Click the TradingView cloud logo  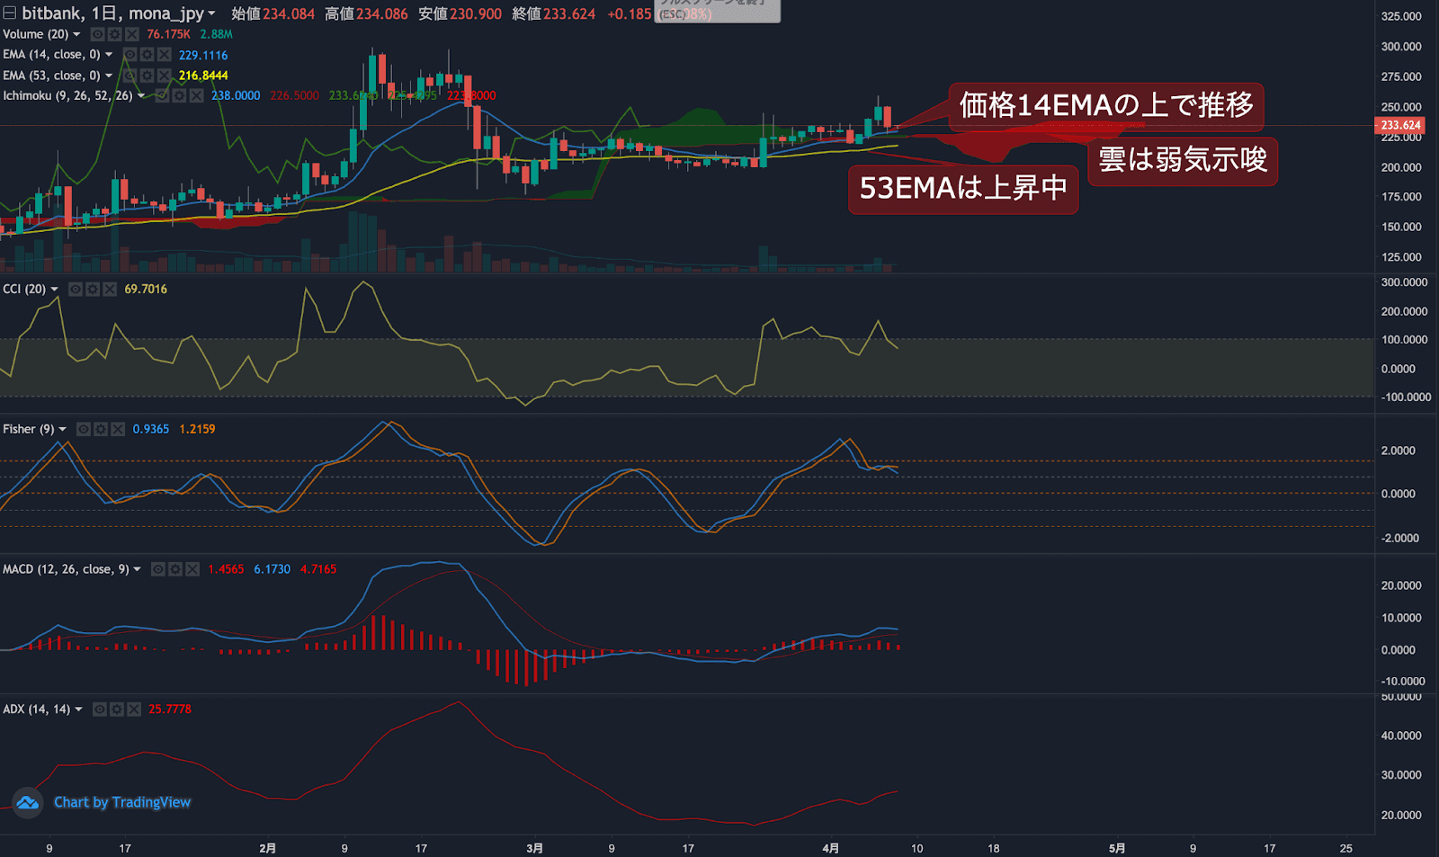point(28,802)
